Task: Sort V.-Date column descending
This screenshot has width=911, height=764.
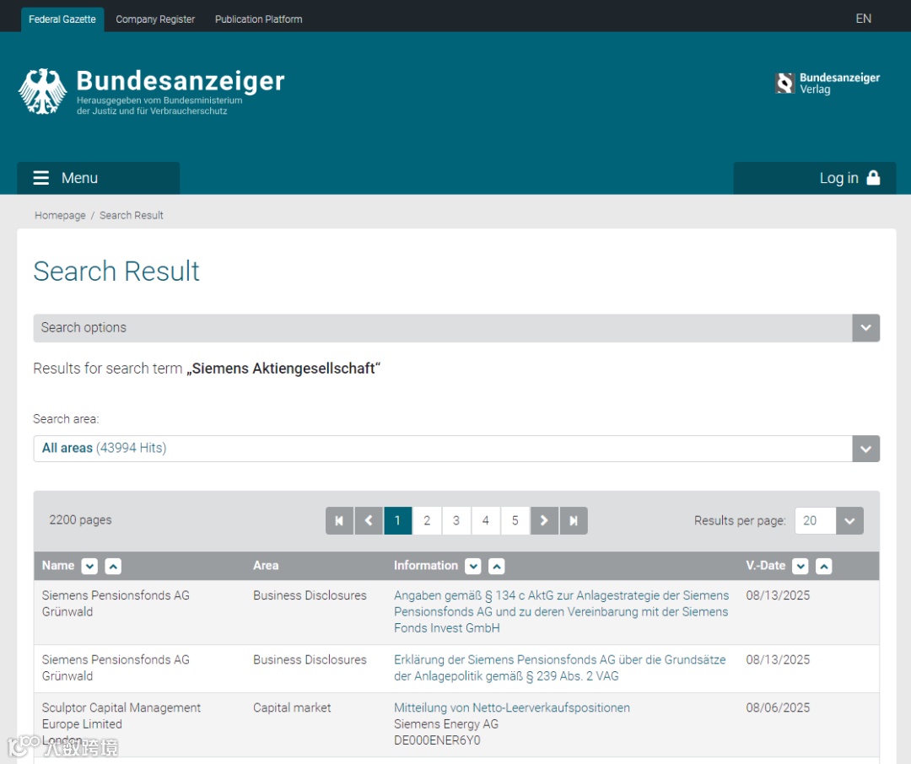Action: click(x=800, y=566)
